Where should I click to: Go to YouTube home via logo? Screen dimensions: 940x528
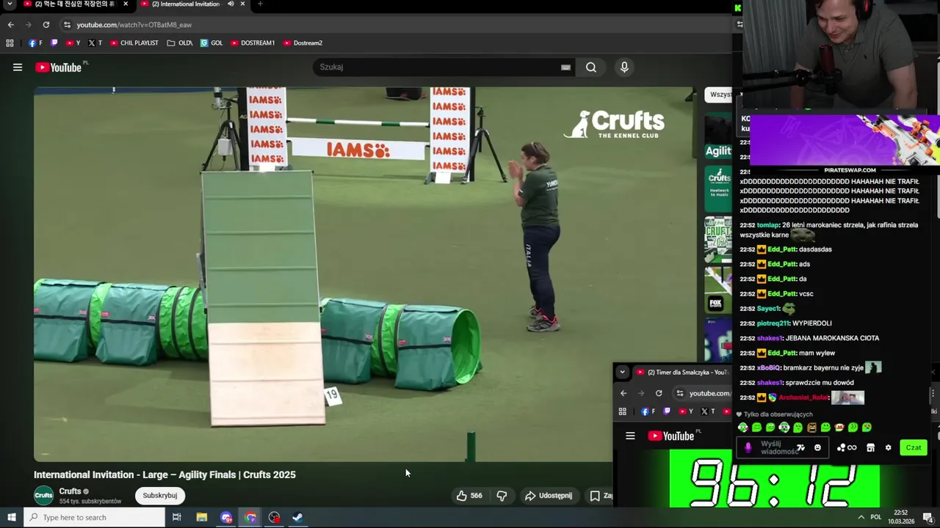[x=58, y=67]
